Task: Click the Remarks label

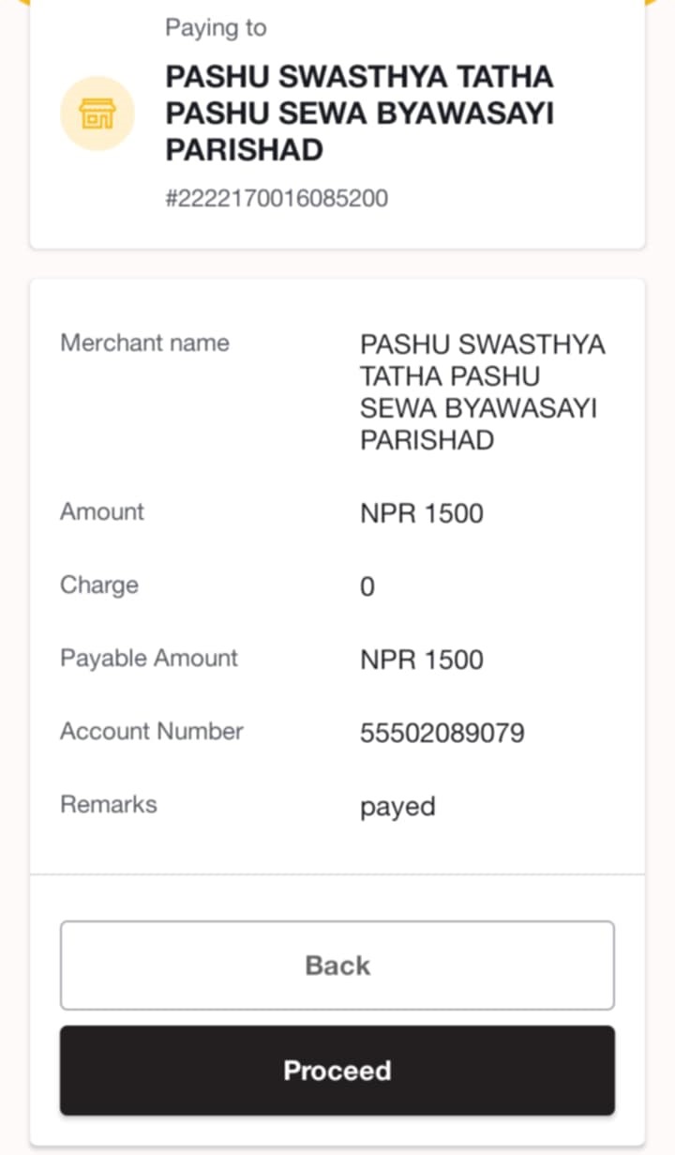Action: click(109, 804)
